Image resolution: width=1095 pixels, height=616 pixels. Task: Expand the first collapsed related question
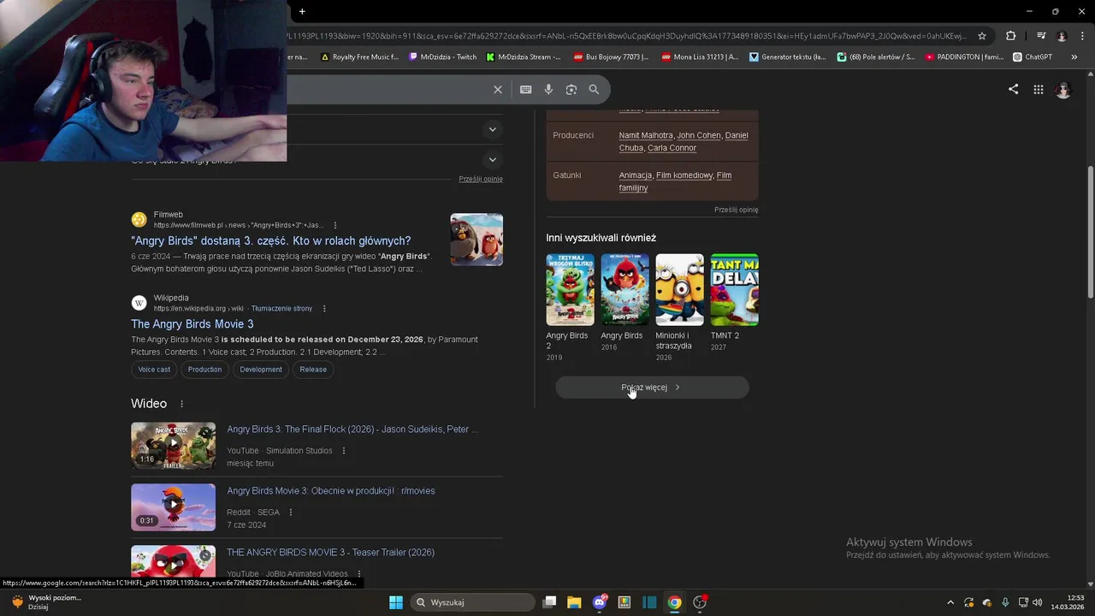point(492,129)
